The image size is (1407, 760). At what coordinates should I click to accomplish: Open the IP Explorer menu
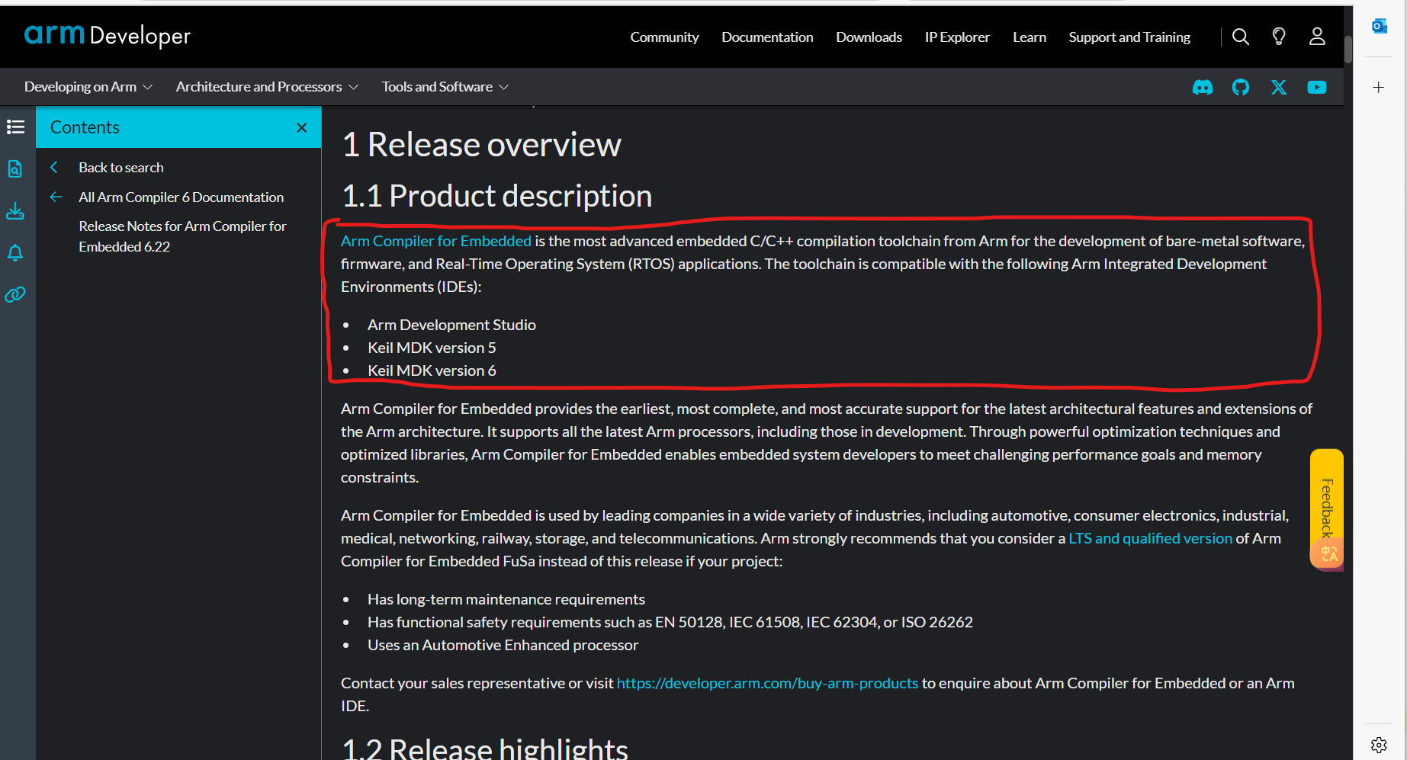(x=957, y=37)
